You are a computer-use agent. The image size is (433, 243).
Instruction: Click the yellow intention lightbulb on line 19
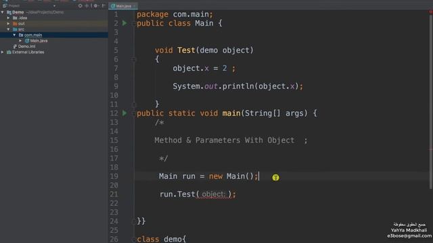click(275, 178)
